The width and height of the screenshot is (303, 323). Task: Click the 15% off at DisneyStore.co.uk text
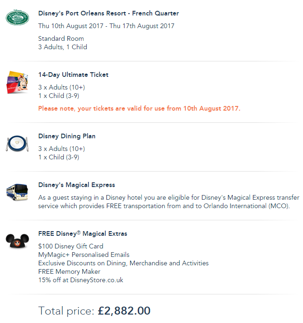[x=80, y=280]
